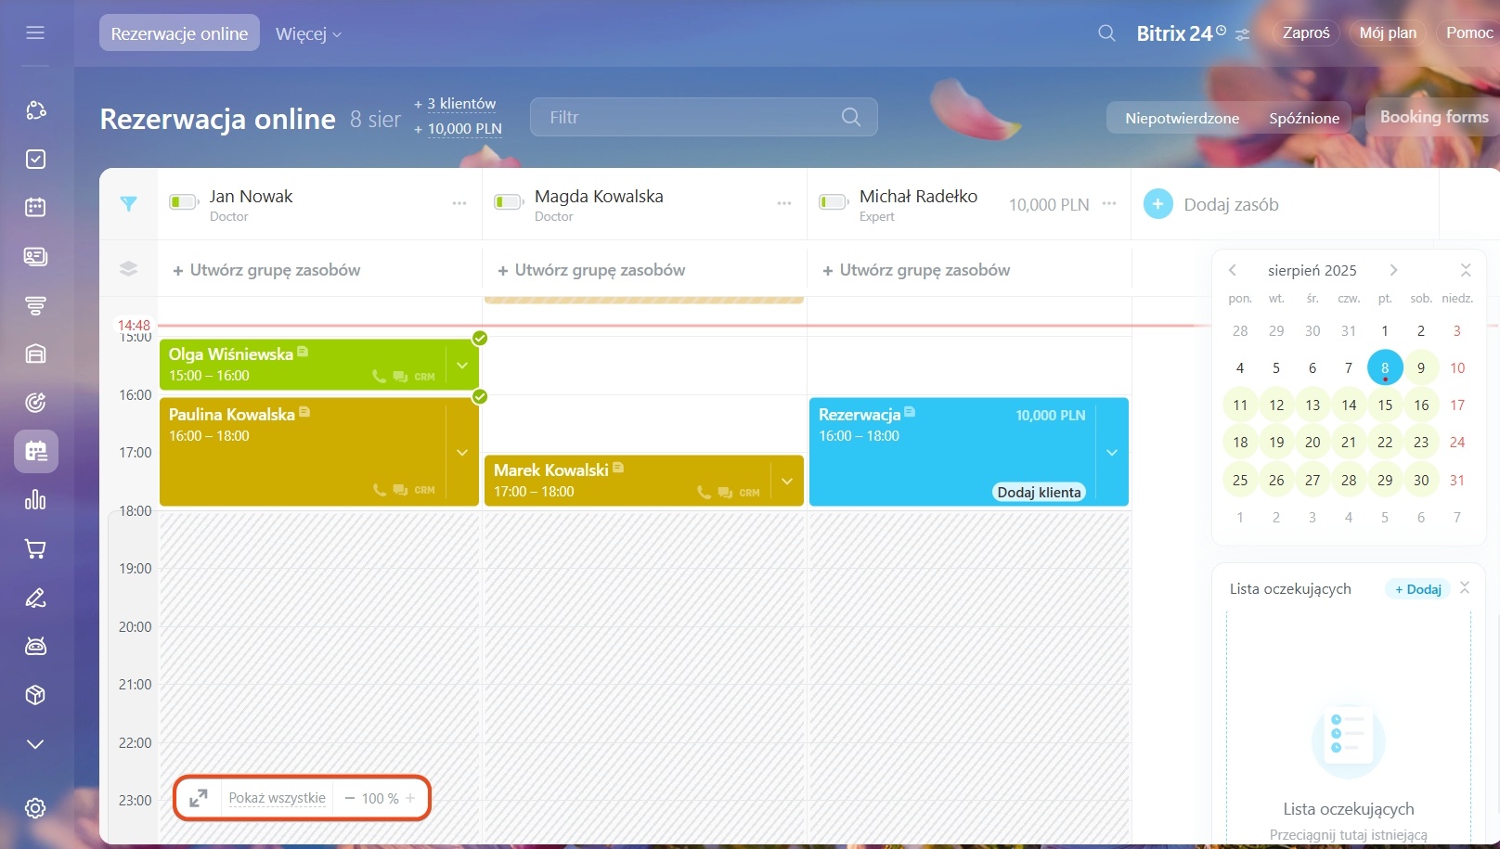Close the mini calendar panel
The height and width of the screenshot is (849, 1500).
tap(1466, 270)
